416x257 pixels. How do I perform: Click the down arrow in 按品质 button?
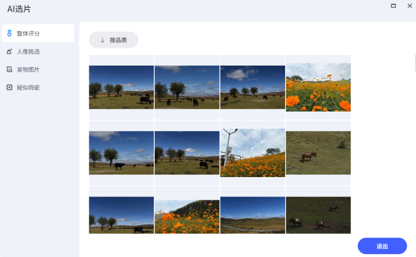pos(103,40)
